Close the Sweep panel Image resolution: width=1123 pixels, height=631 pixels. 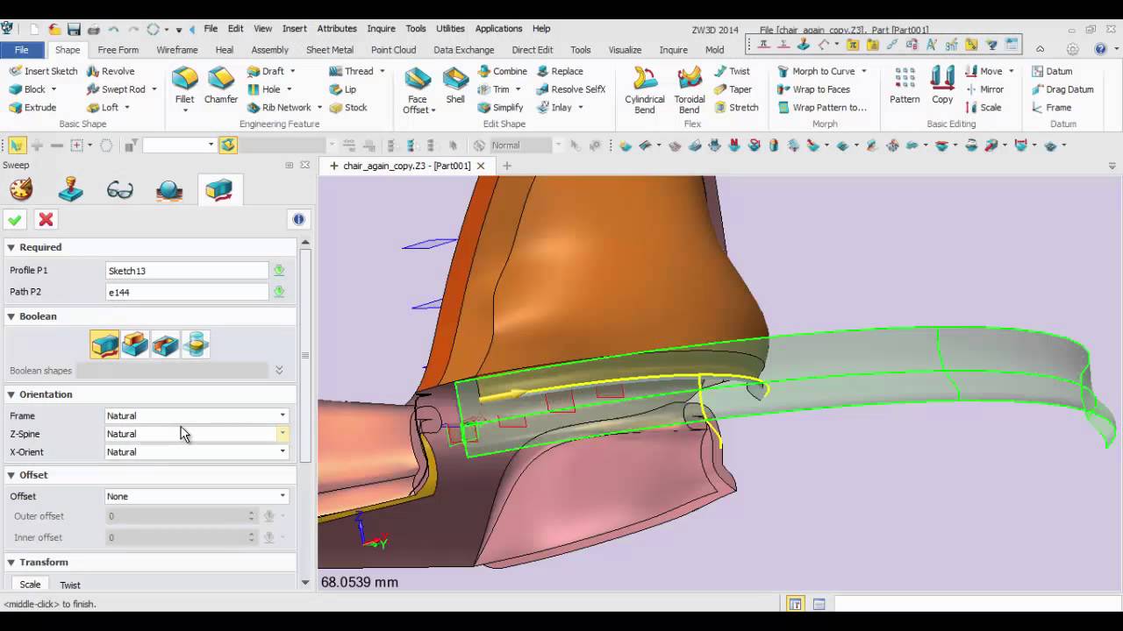305,165
